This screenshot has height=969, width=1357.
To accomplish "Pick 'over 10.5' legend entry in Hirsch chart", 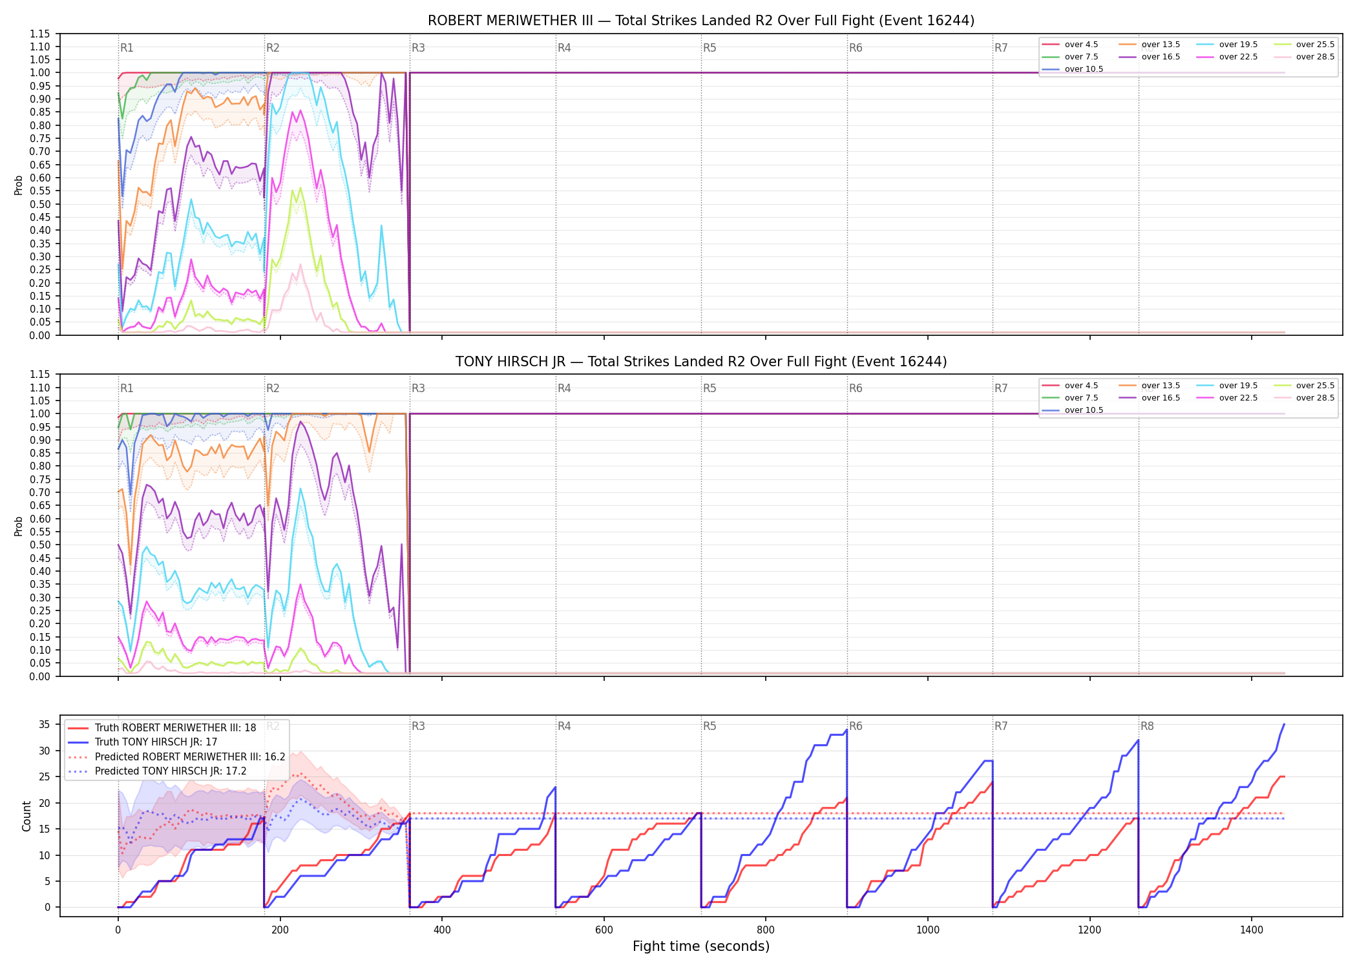I will tap(1073, 410).
